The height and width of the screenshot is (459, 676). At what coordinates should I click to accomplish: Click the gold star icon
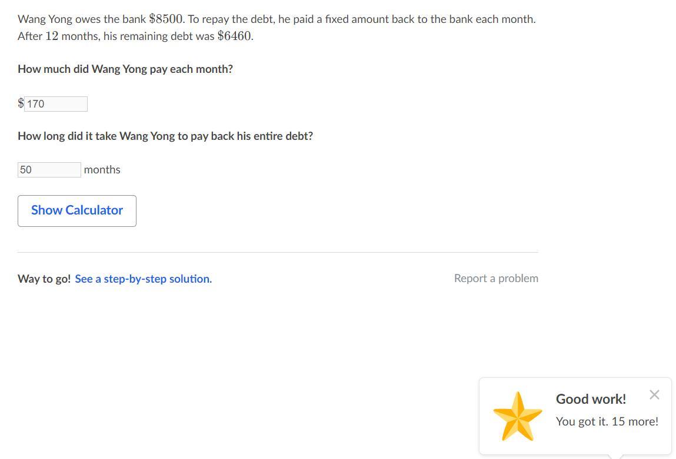[517, 416]
